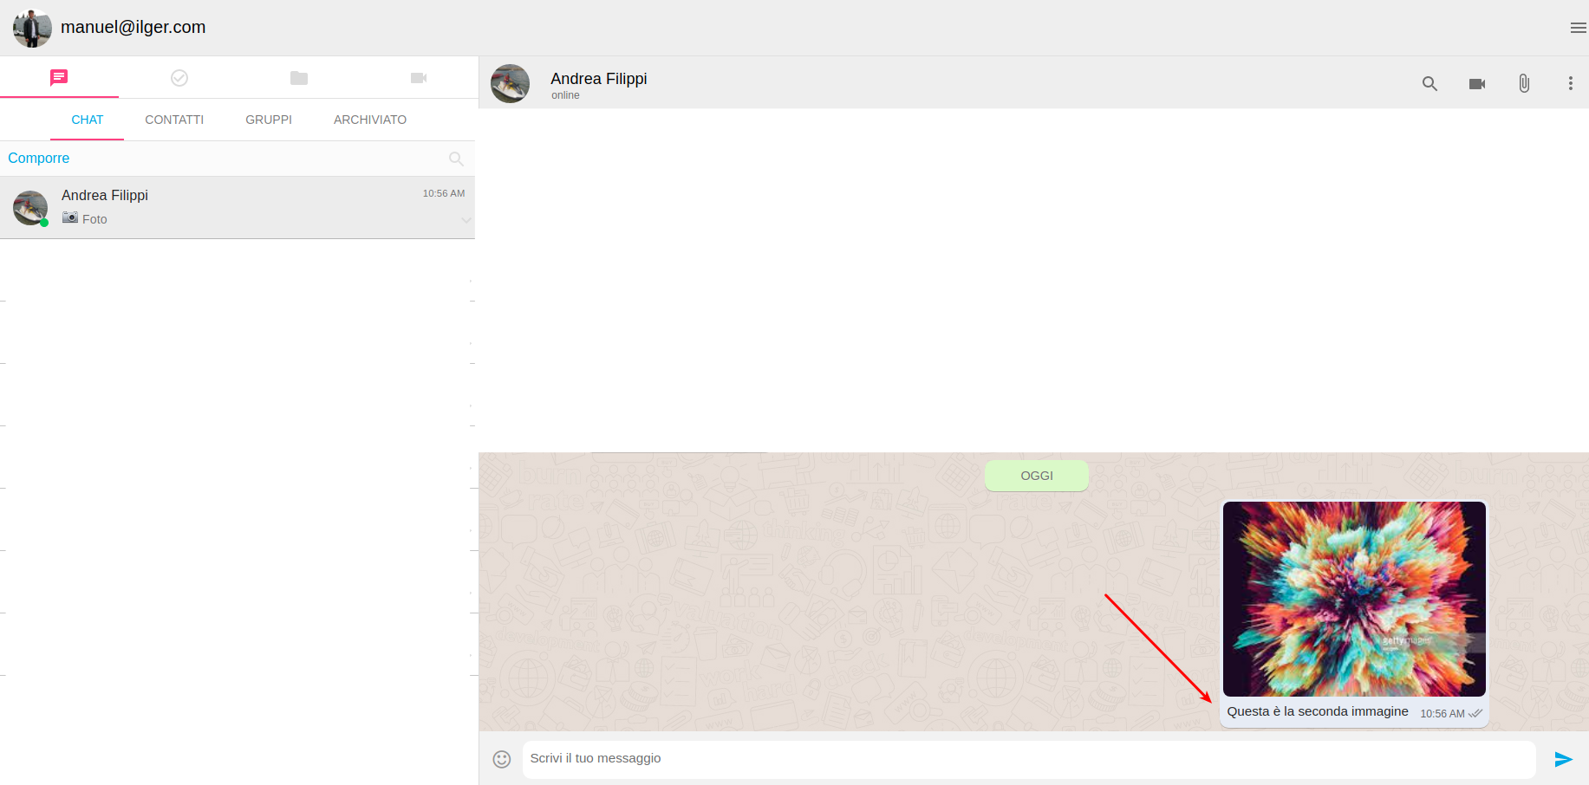Open the files folder icon tab

(299, 78)
